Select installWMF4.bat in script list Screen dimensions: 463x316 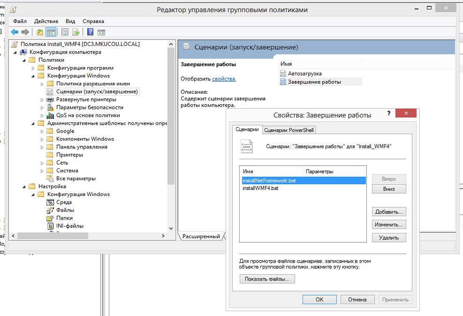pyautogui.click(x=260, y=188)
